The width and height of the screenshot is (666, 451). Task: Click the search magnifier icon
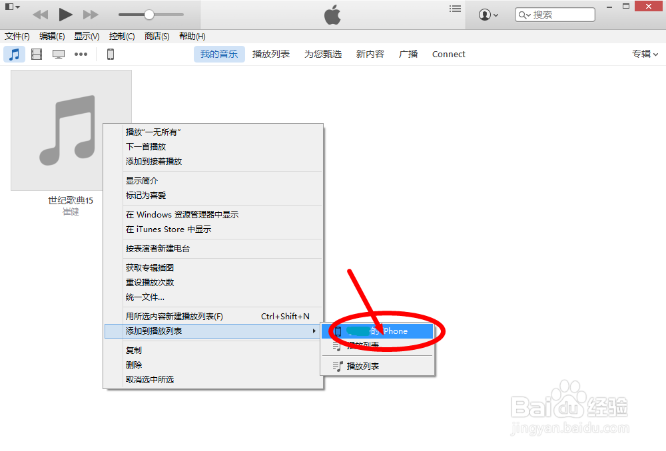tap(524, 14)
